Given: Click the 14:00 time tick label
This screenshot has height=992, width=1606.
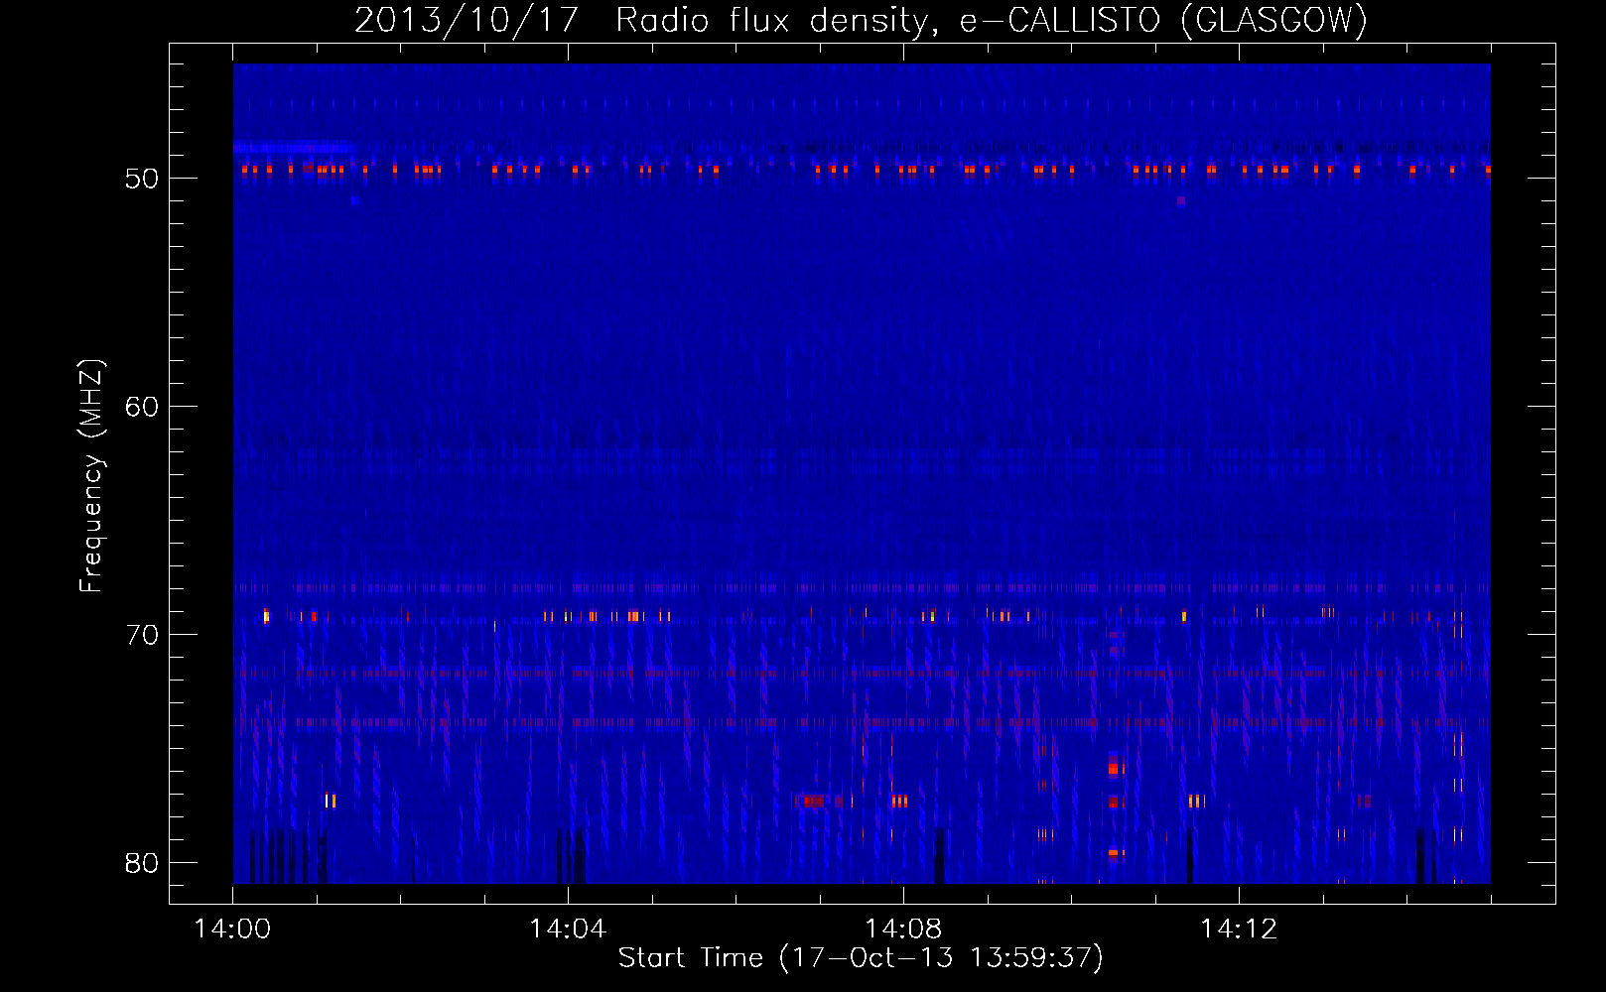Looking at the screenshot, I should tap(232, 930).
